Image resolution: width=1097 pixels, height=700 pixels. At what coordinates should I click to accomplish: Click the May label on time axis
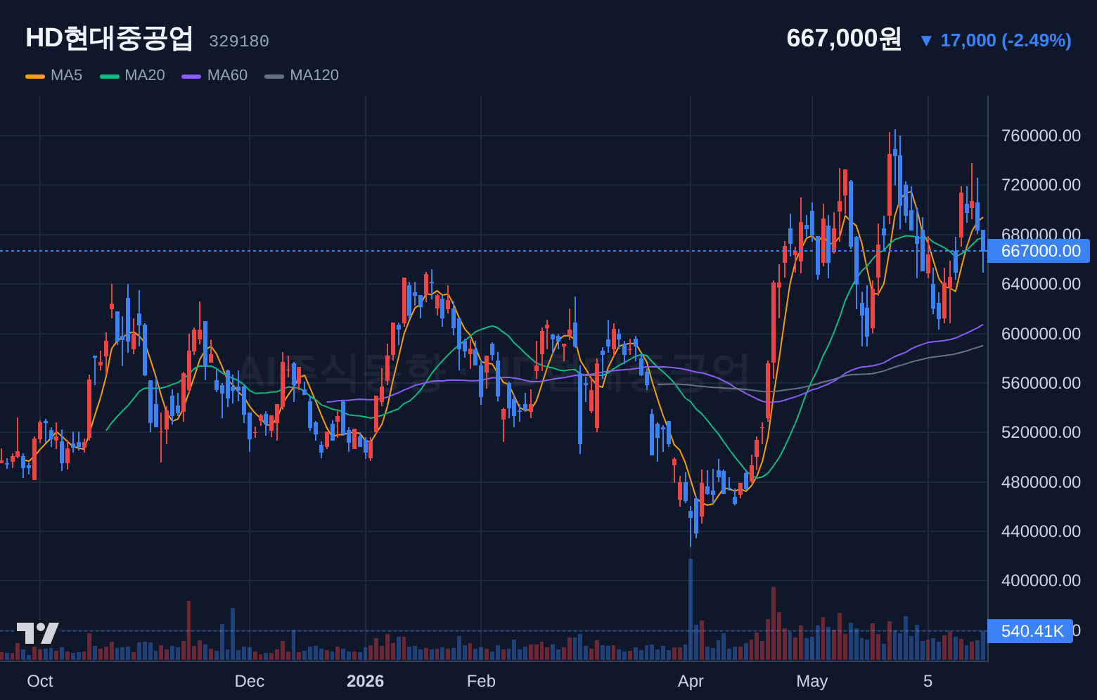(812, 681)
